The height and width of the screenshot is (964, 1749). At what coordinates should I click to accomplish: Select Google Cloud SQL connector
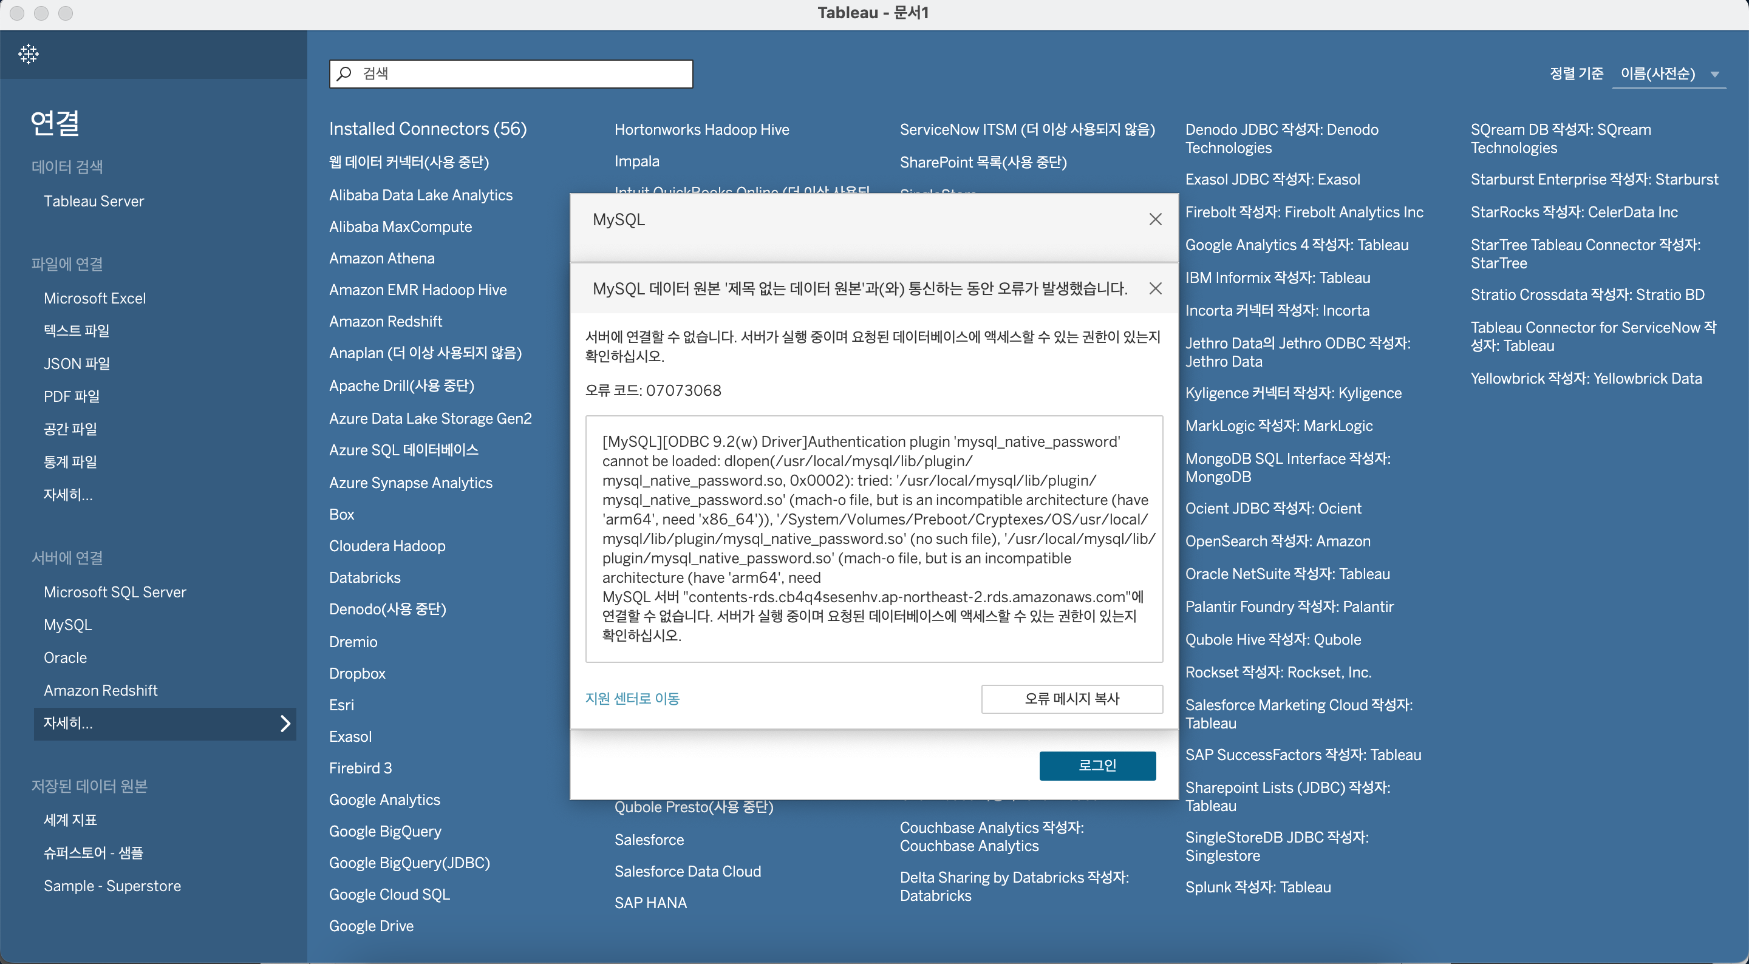point(389,895)
